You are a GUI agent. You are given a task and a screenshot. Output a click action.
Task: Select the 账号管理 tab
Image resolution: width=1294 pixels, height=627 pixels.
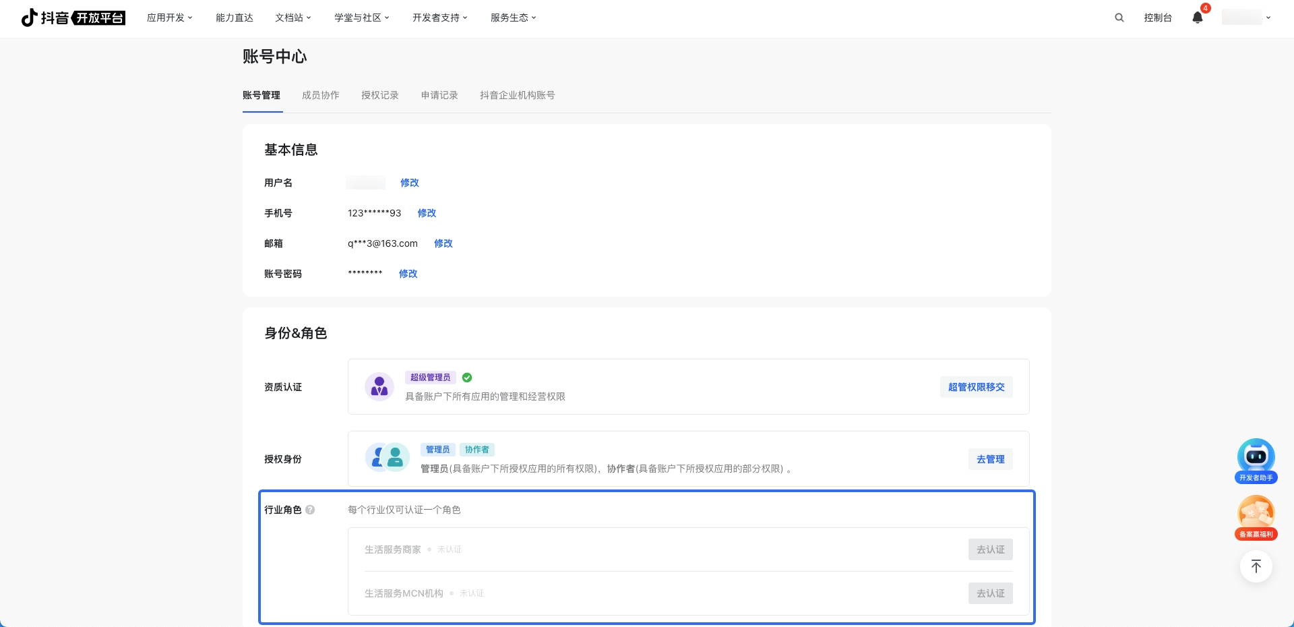[x=261, y=95]
